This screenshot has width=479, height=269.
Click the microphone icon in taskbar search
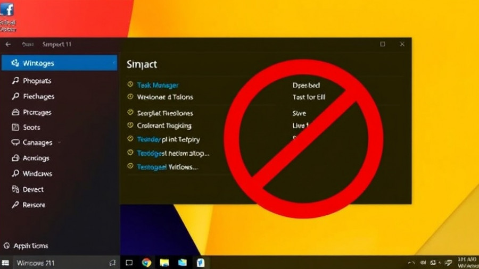pyautogui.click(x=112, y=263)
